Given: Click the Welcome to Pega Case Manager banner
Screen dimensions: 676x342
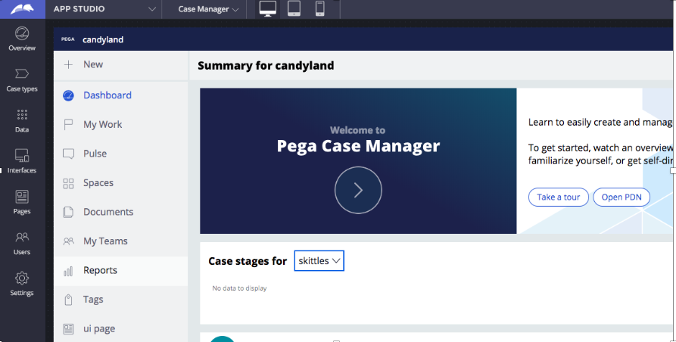Looking at the screenshot, I should 358,161.
